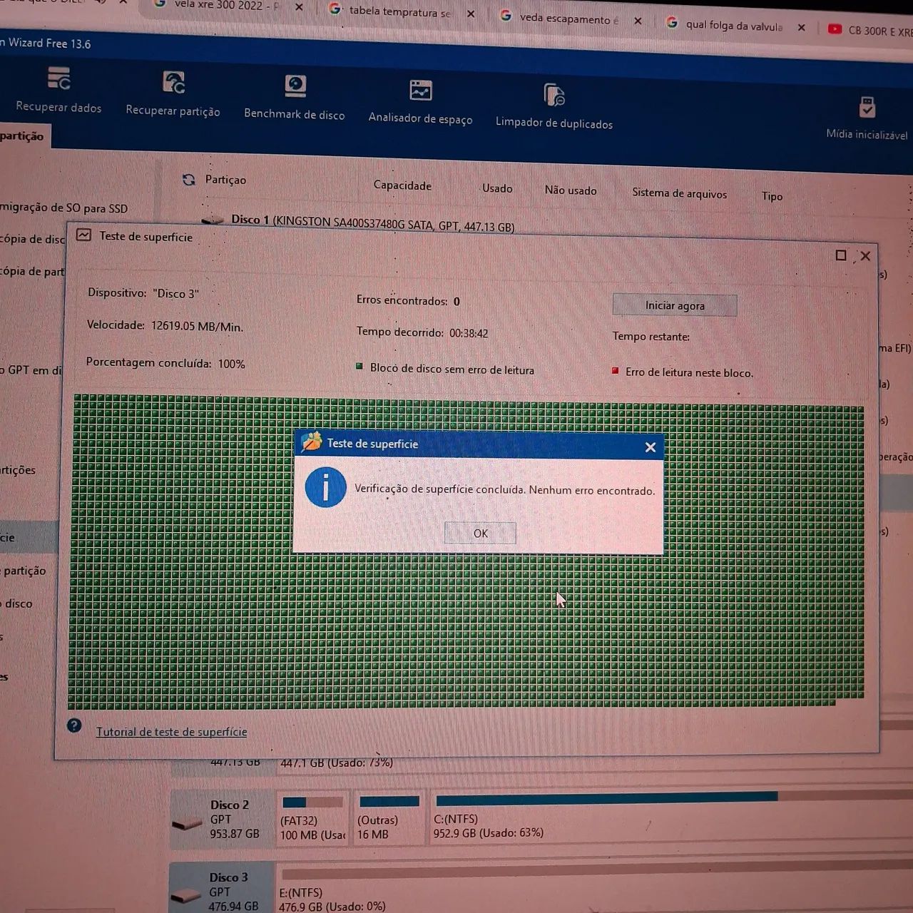
Task: Switch to 'tabela tempratura' browser tab
Action: pyautogui.click(x=399, y=11)
